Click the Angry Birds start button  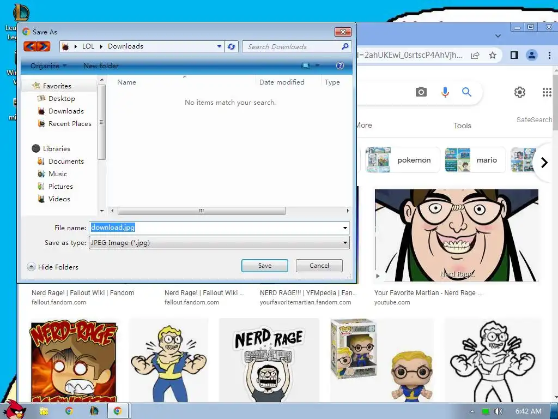[x=14, y=410]
